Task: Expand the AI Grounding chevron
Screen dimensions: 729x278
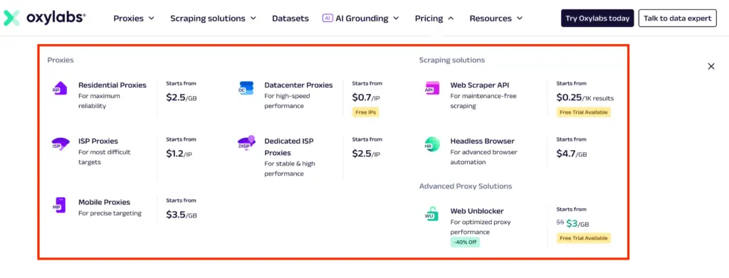Action: (396, 18)
